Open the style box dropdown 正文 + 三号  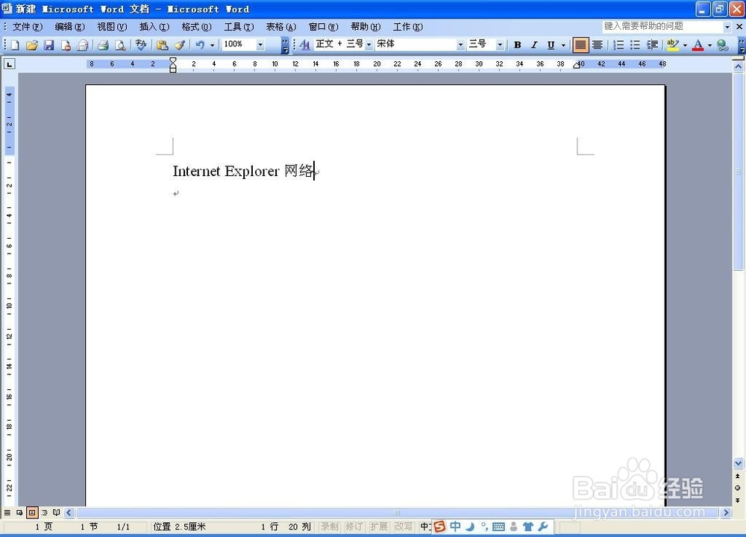pos(369,45)
